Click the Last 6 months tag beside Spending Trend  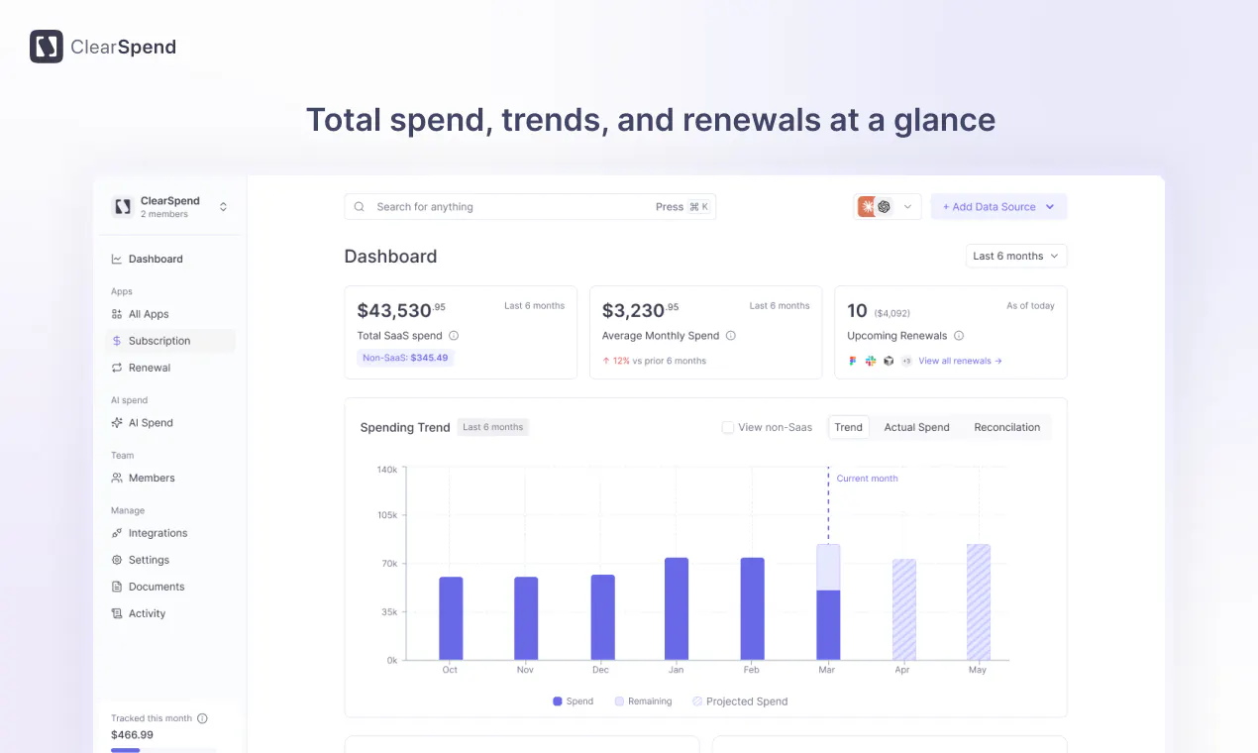[493, 427]
